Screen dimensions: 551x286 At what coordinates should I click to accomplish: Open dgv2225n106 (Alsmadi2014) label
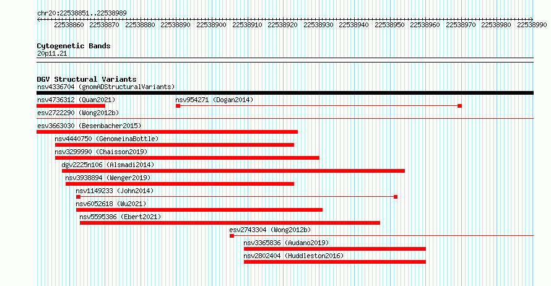108,165
